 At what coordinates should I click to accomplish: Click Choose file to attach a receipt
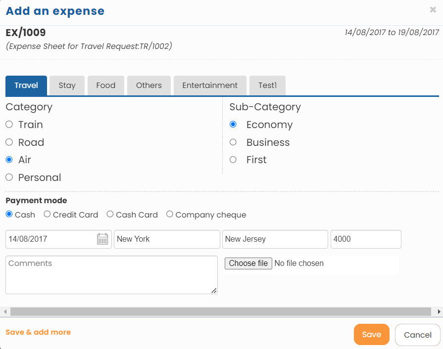[x=248, y=263]
